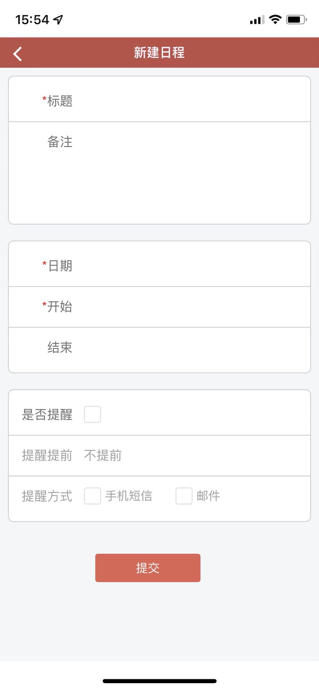Image resolution: width=319 pixels, height=690 pixels.
Task: Tap the back arrow icon
Action: [18, 54]
